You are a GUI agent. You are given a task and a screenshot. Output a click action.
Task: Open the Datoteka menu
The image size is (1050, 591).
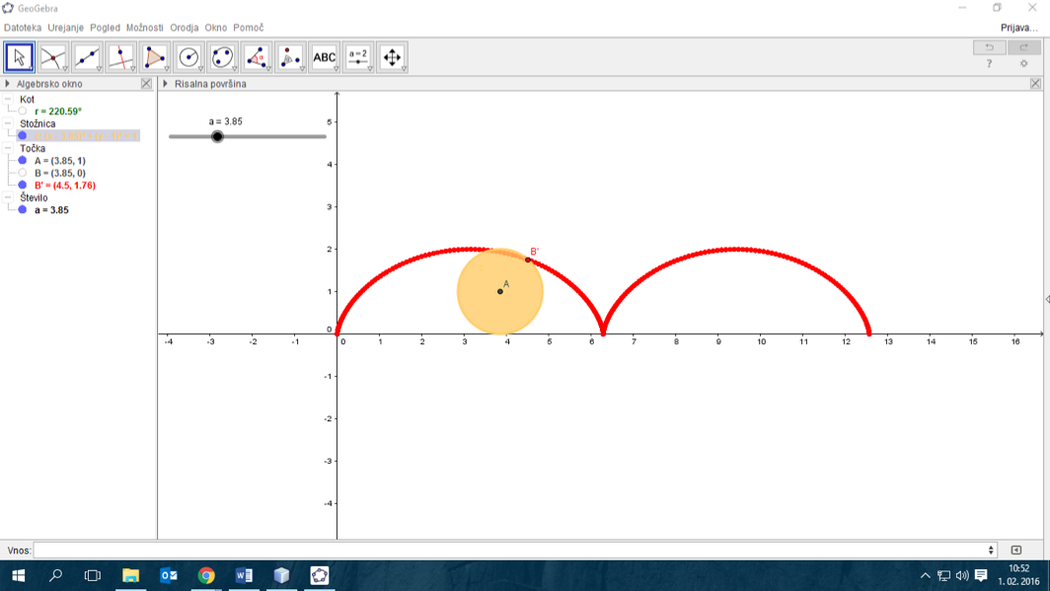pyautogui.click(x=23, y=28)
